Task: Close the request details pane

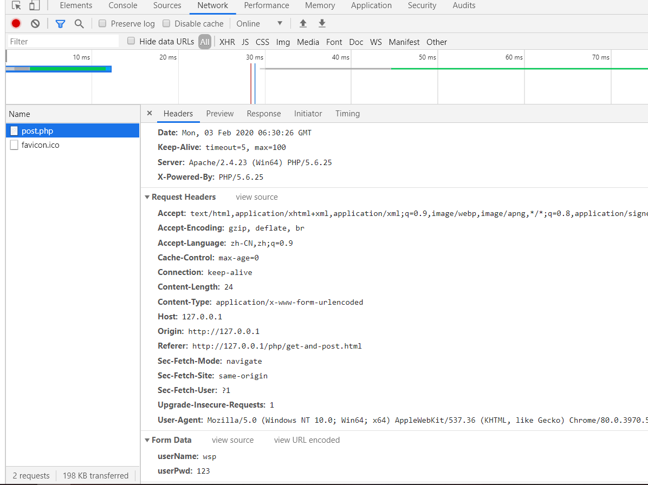Action: click(x=150, y=113)
